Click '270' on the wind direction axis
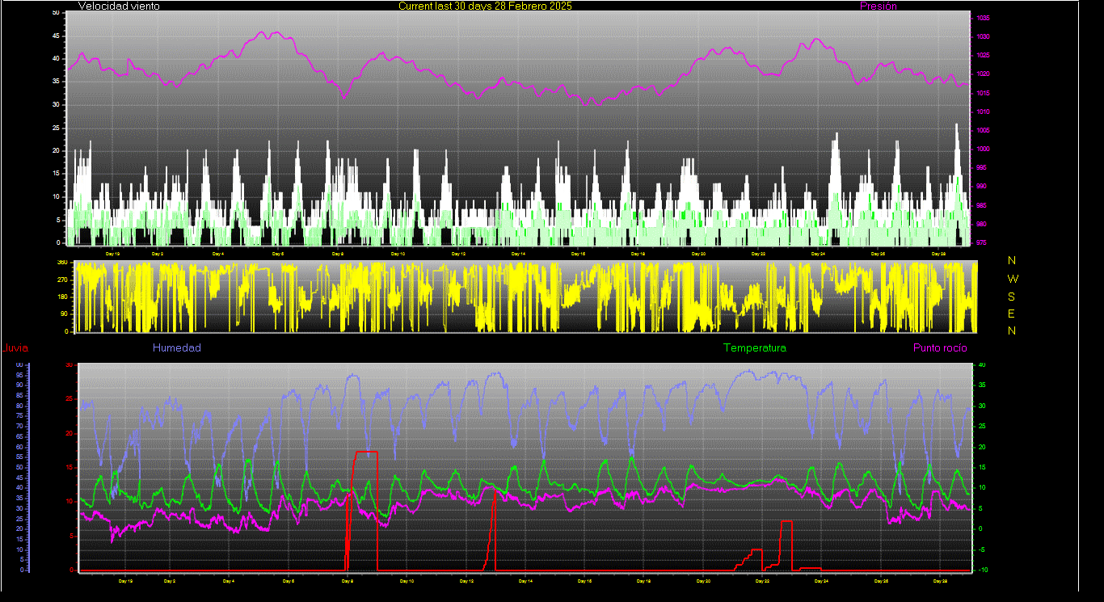Screen dimensions: 1104x602 62,280
